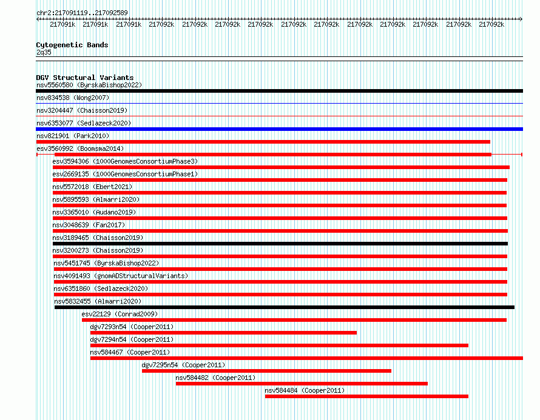Click the red bar under nsv5572018 (Ebert2021)
The image size is (540, 420).
tap(280, 193)
